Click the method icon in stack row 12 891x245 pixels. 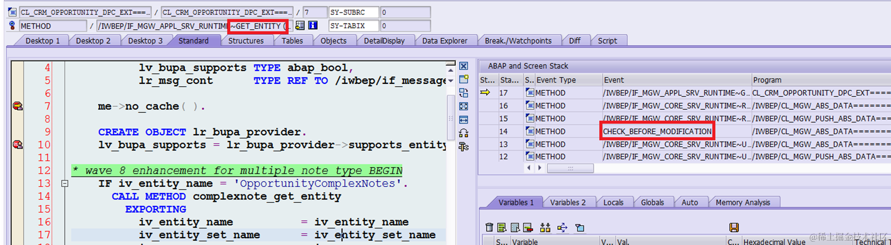[x=529, y=156]
